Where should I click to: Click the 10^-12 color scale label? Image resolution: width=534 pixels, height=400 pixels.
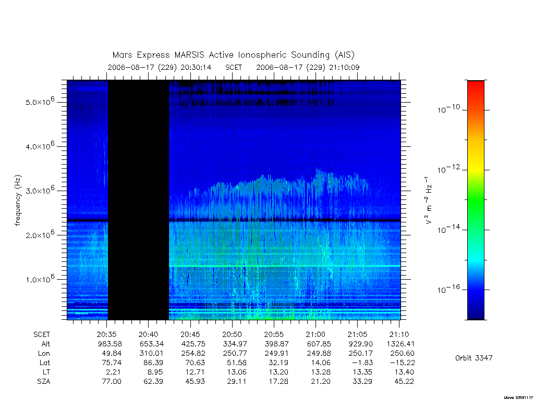[x=448, y=169]
